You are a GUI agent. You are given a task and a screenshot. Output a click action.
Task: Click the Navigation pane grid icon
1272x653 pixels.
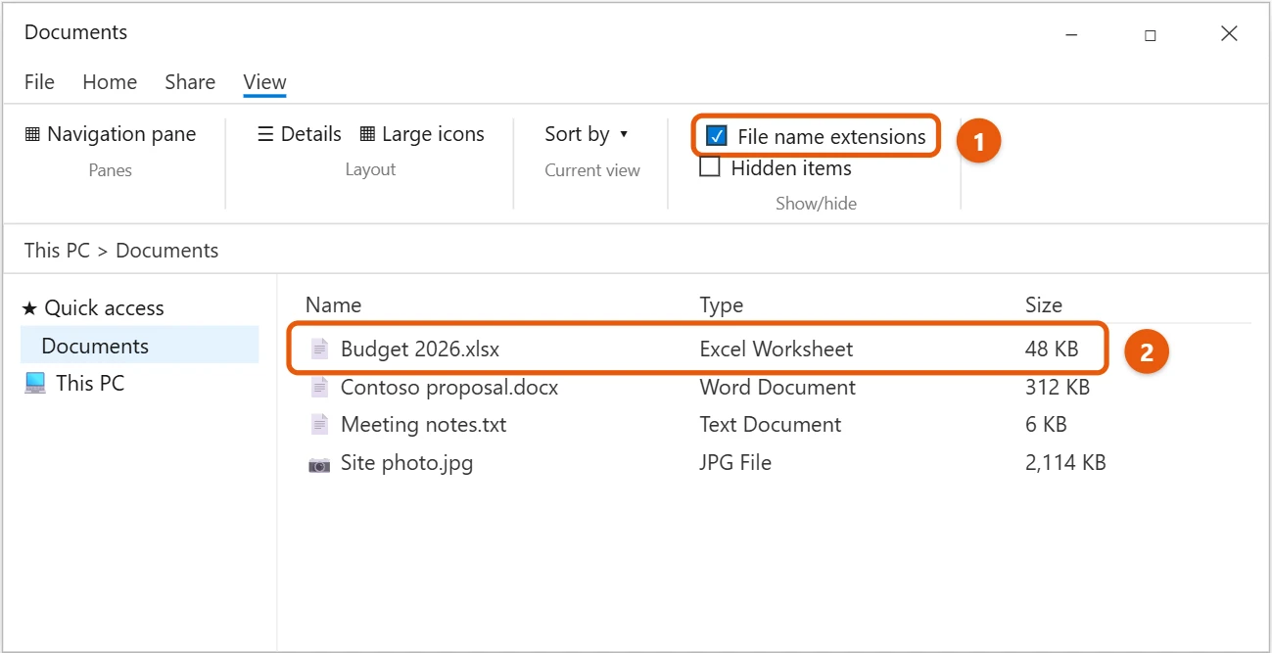(x=32, y=134)
